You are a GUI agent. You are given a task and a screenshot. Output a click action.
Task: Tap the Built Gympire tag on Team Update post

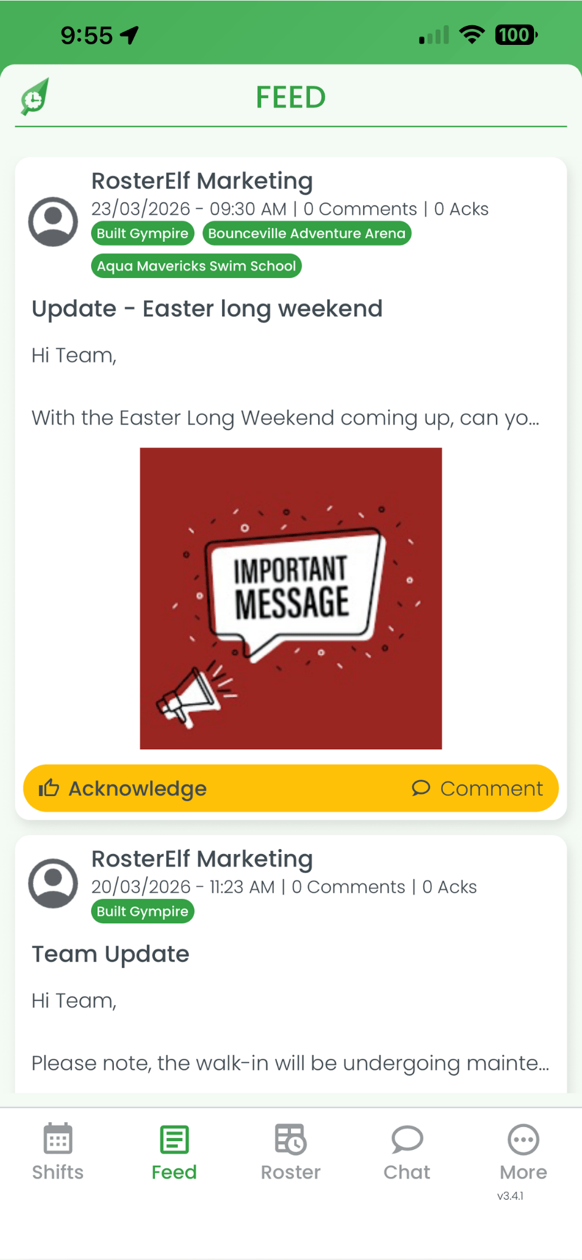(x=142, y=911)
